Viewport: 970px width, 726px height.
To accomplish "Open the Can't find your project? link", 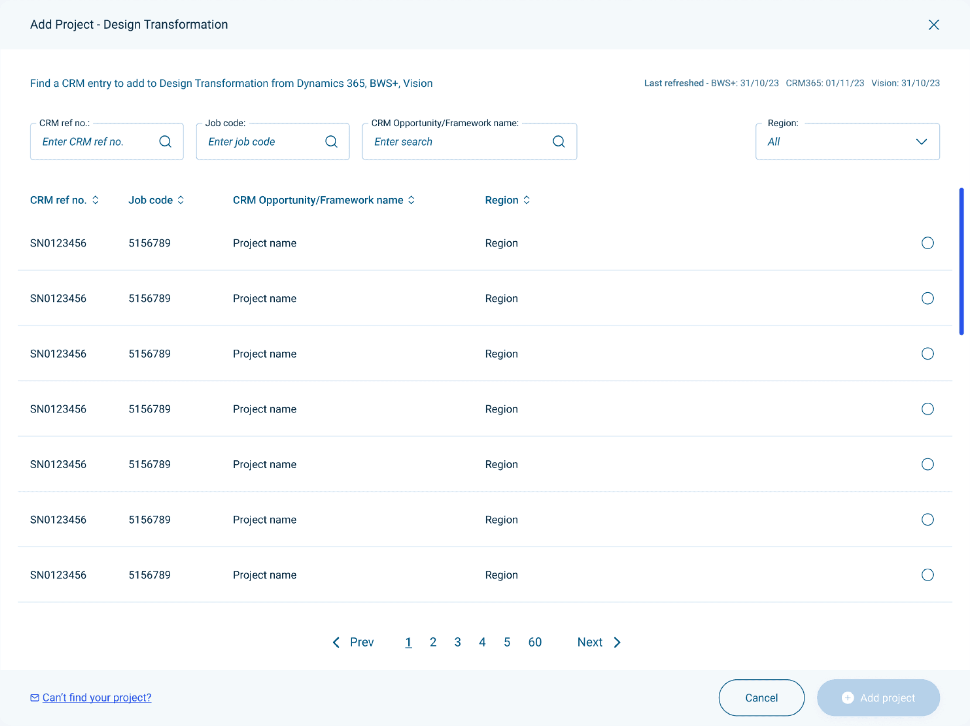I will tap(97, 698).
